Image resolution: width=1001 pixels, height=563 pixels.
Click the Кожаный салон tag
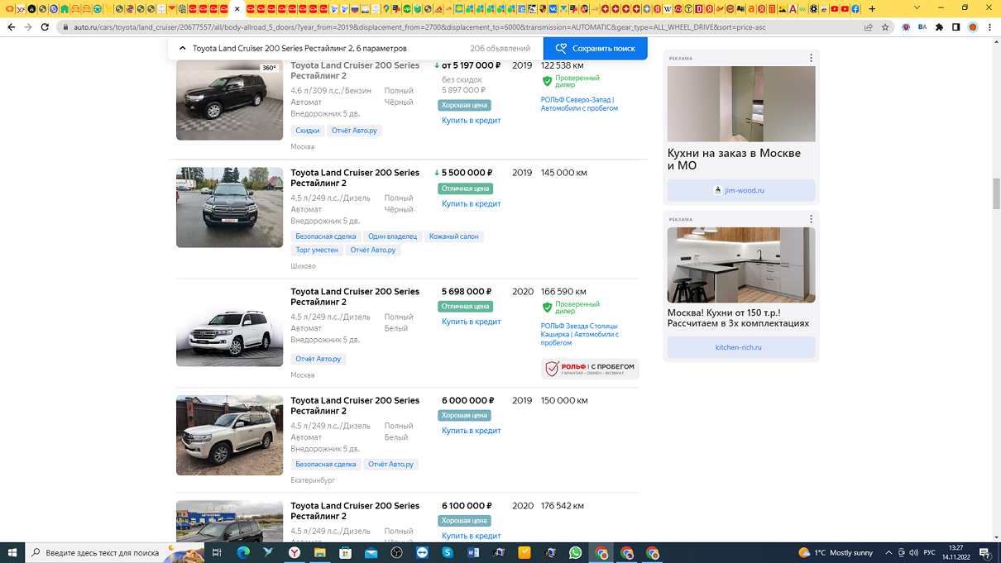(x=453, y=236)
